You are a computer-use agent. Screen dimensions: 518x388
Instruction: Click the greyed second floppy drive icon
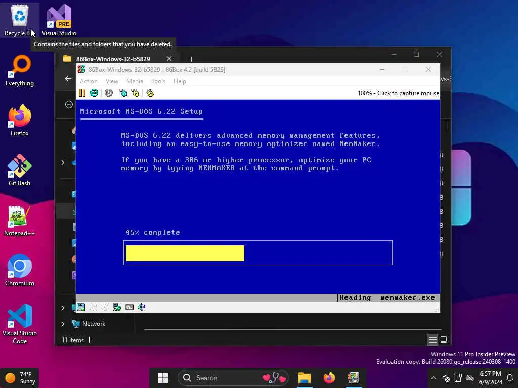coord(93,307)
